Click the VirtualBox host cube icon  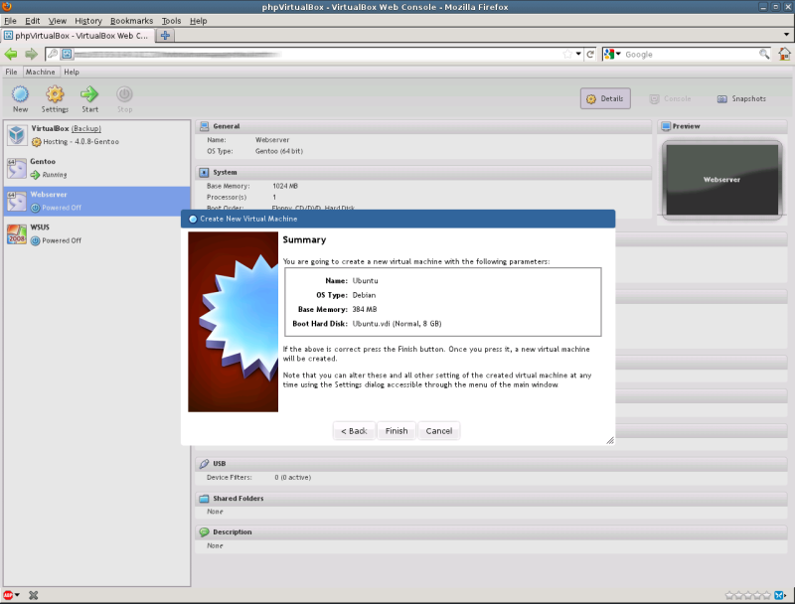coord(17,135)
